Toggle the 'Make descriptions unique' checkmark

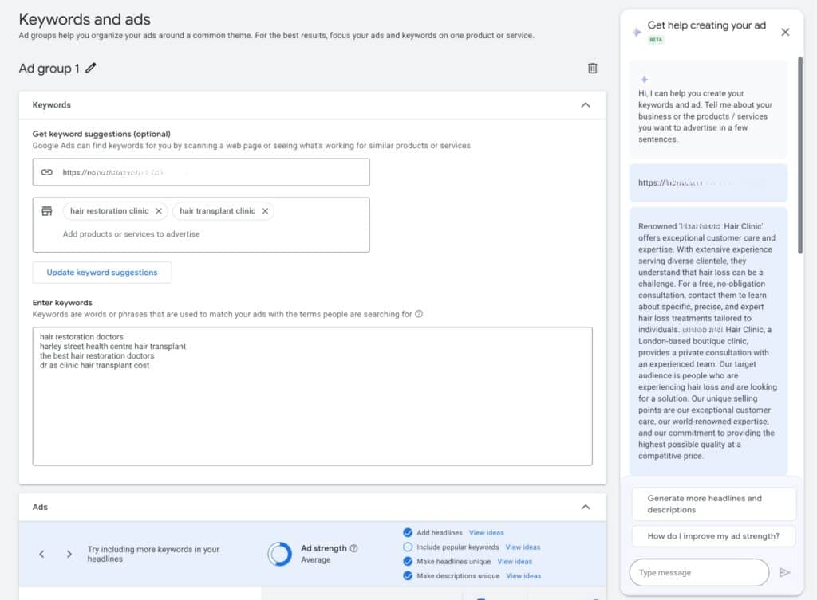tap(408, 576)
